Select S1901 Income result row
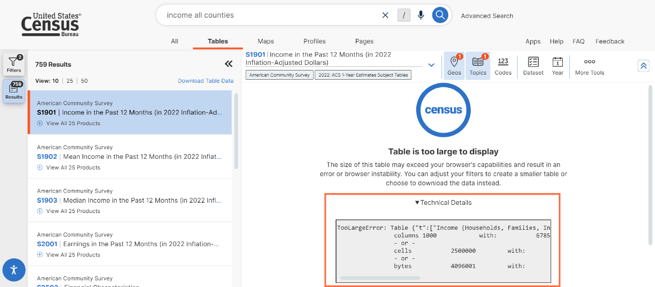Screen dimensions: 655x287 click(x=130, y=112)
